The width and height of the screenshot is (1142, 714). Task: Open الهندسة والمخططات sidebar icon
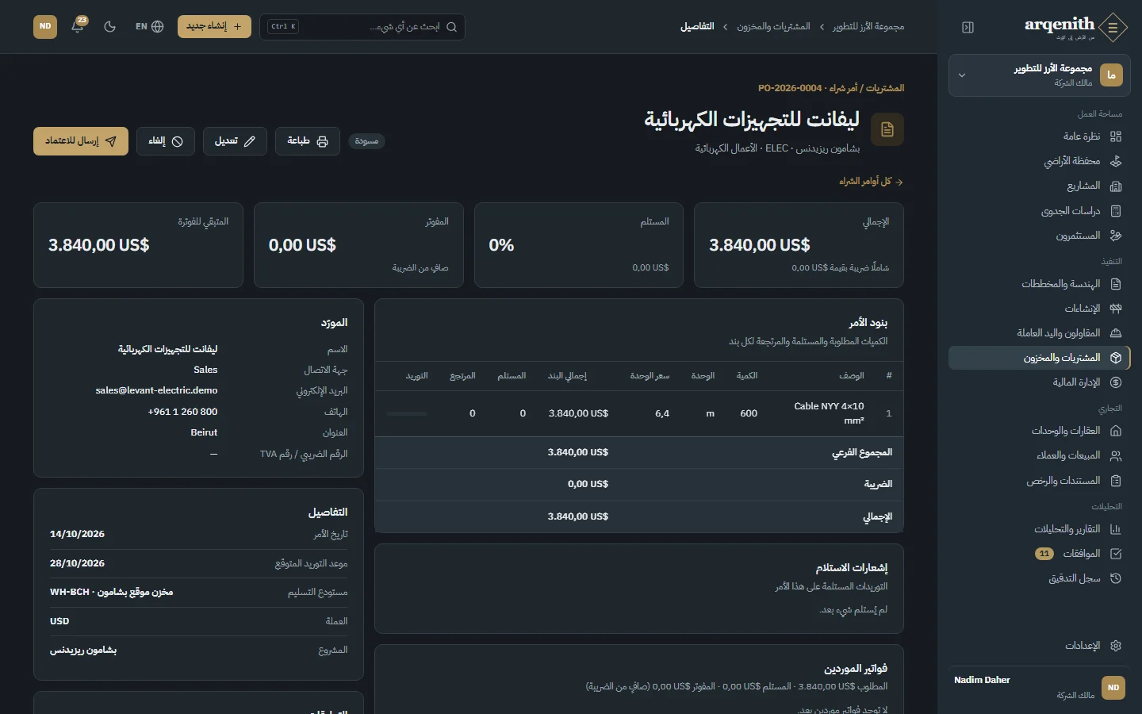[1116, 284]
